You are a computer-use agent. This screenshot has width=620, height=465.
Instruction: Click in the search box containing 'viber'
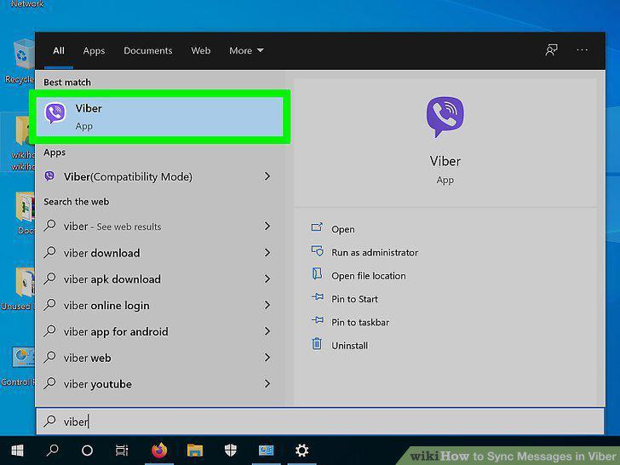pos(320,422)
